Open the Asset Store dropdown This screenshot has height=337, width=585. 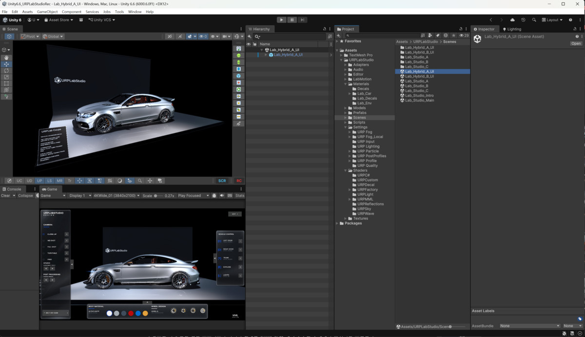[x=59, y=20]
